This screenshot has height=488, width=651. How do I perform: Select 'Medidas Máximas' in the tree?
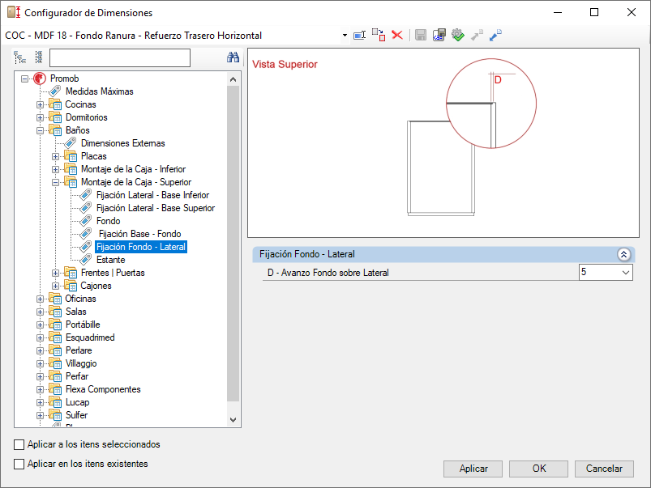click(99, 91)
